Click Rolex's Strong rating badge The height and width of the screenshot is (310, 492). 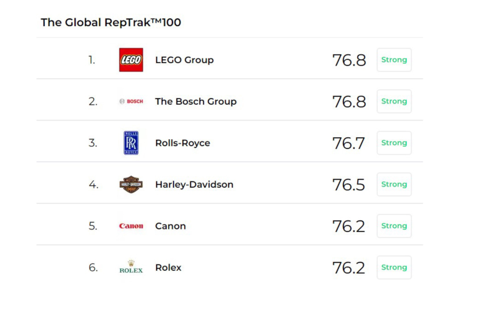(x=394, y=268)
